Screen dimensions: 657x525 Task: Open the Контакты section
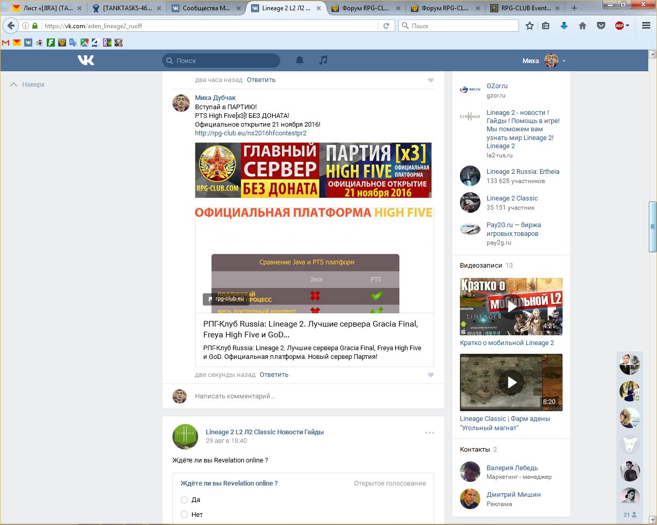pyautogui.click(x=475, y=450)
